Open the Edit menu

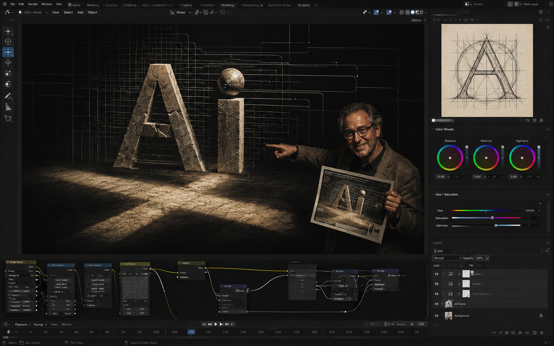(x=21, y=4)
